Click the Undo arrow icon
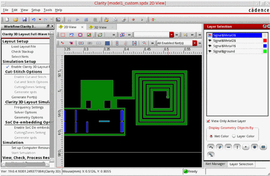This screenshot has width=270, height=176. (33, 20)
